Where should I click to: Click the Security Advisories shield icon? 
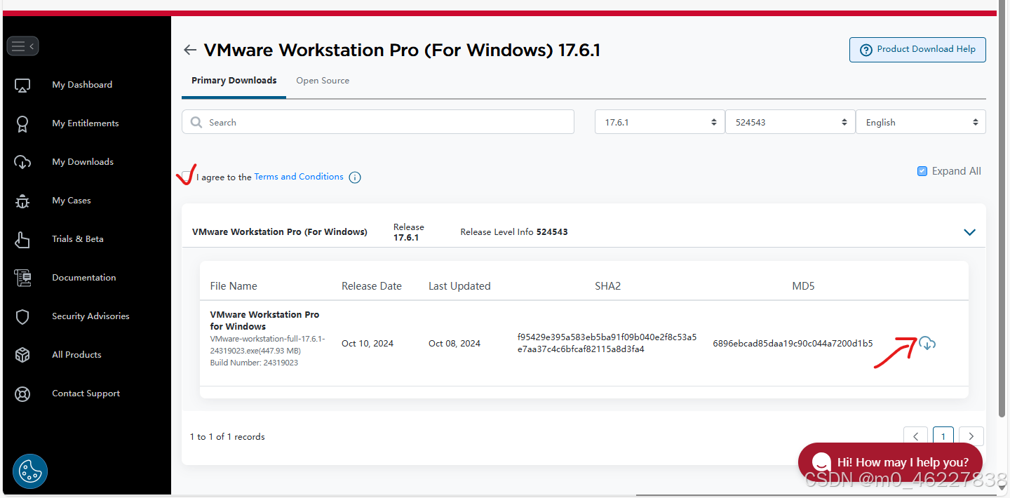[x=22, y=316]
